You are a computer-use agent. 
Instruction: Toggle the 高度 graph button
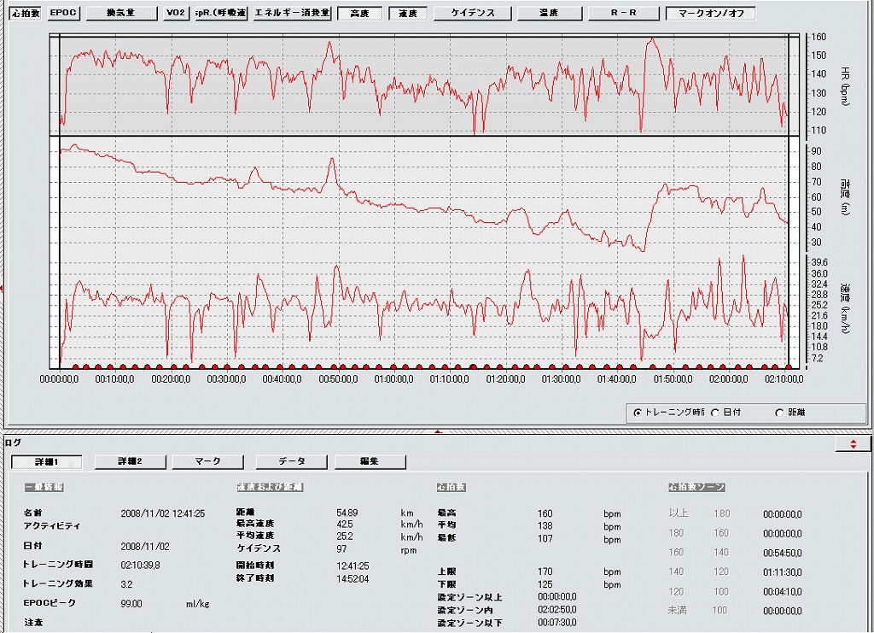pos(359,13)
